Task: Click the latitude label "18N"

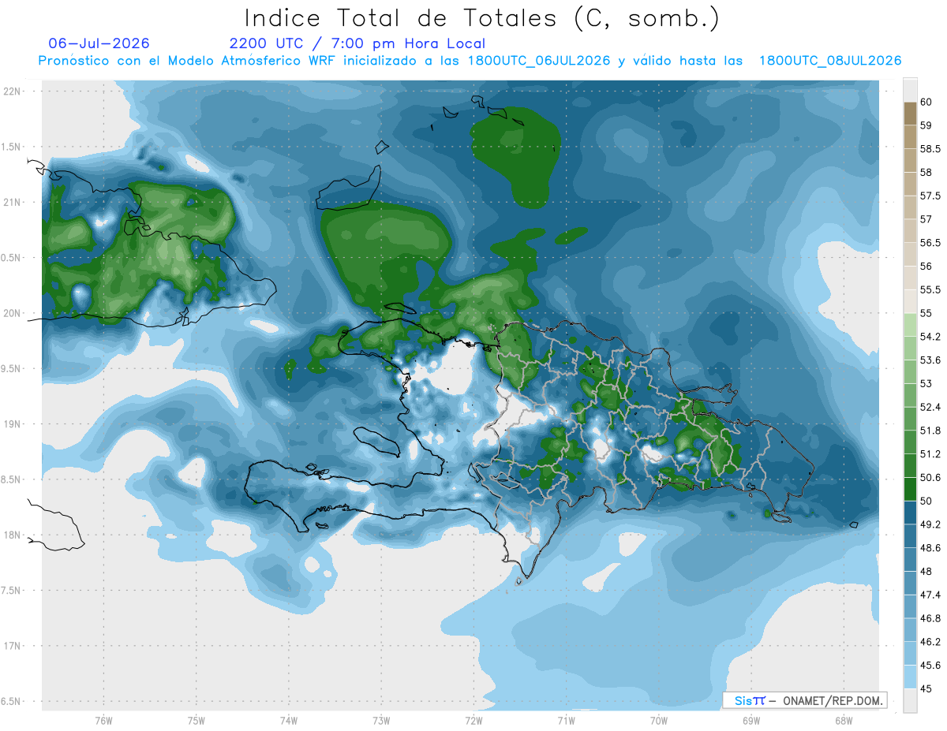Action: 13,535
